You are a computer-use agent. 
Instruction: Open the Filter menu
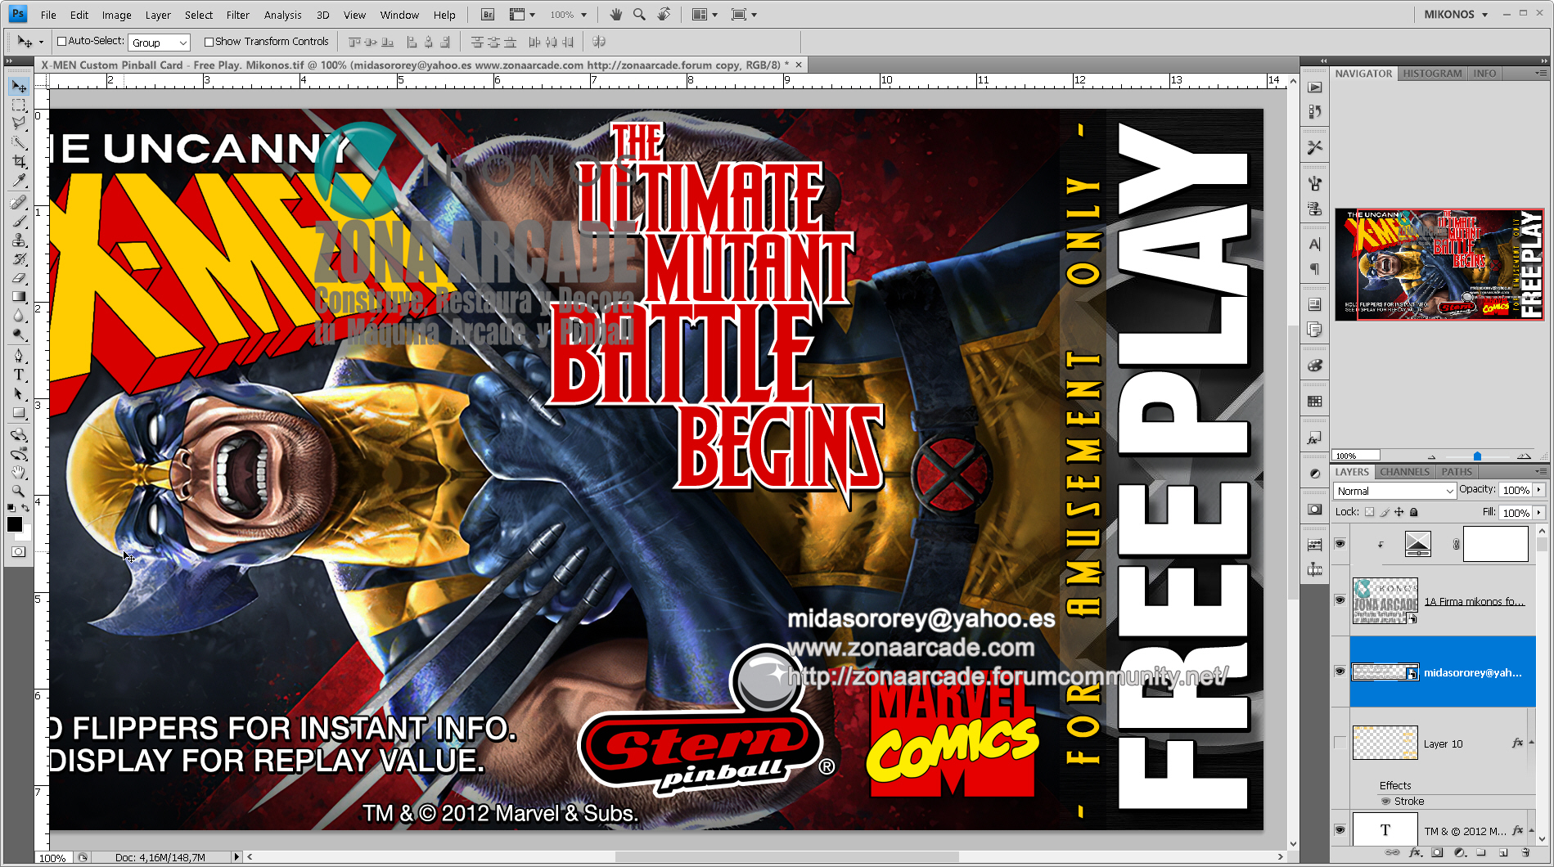pos(238,15)
